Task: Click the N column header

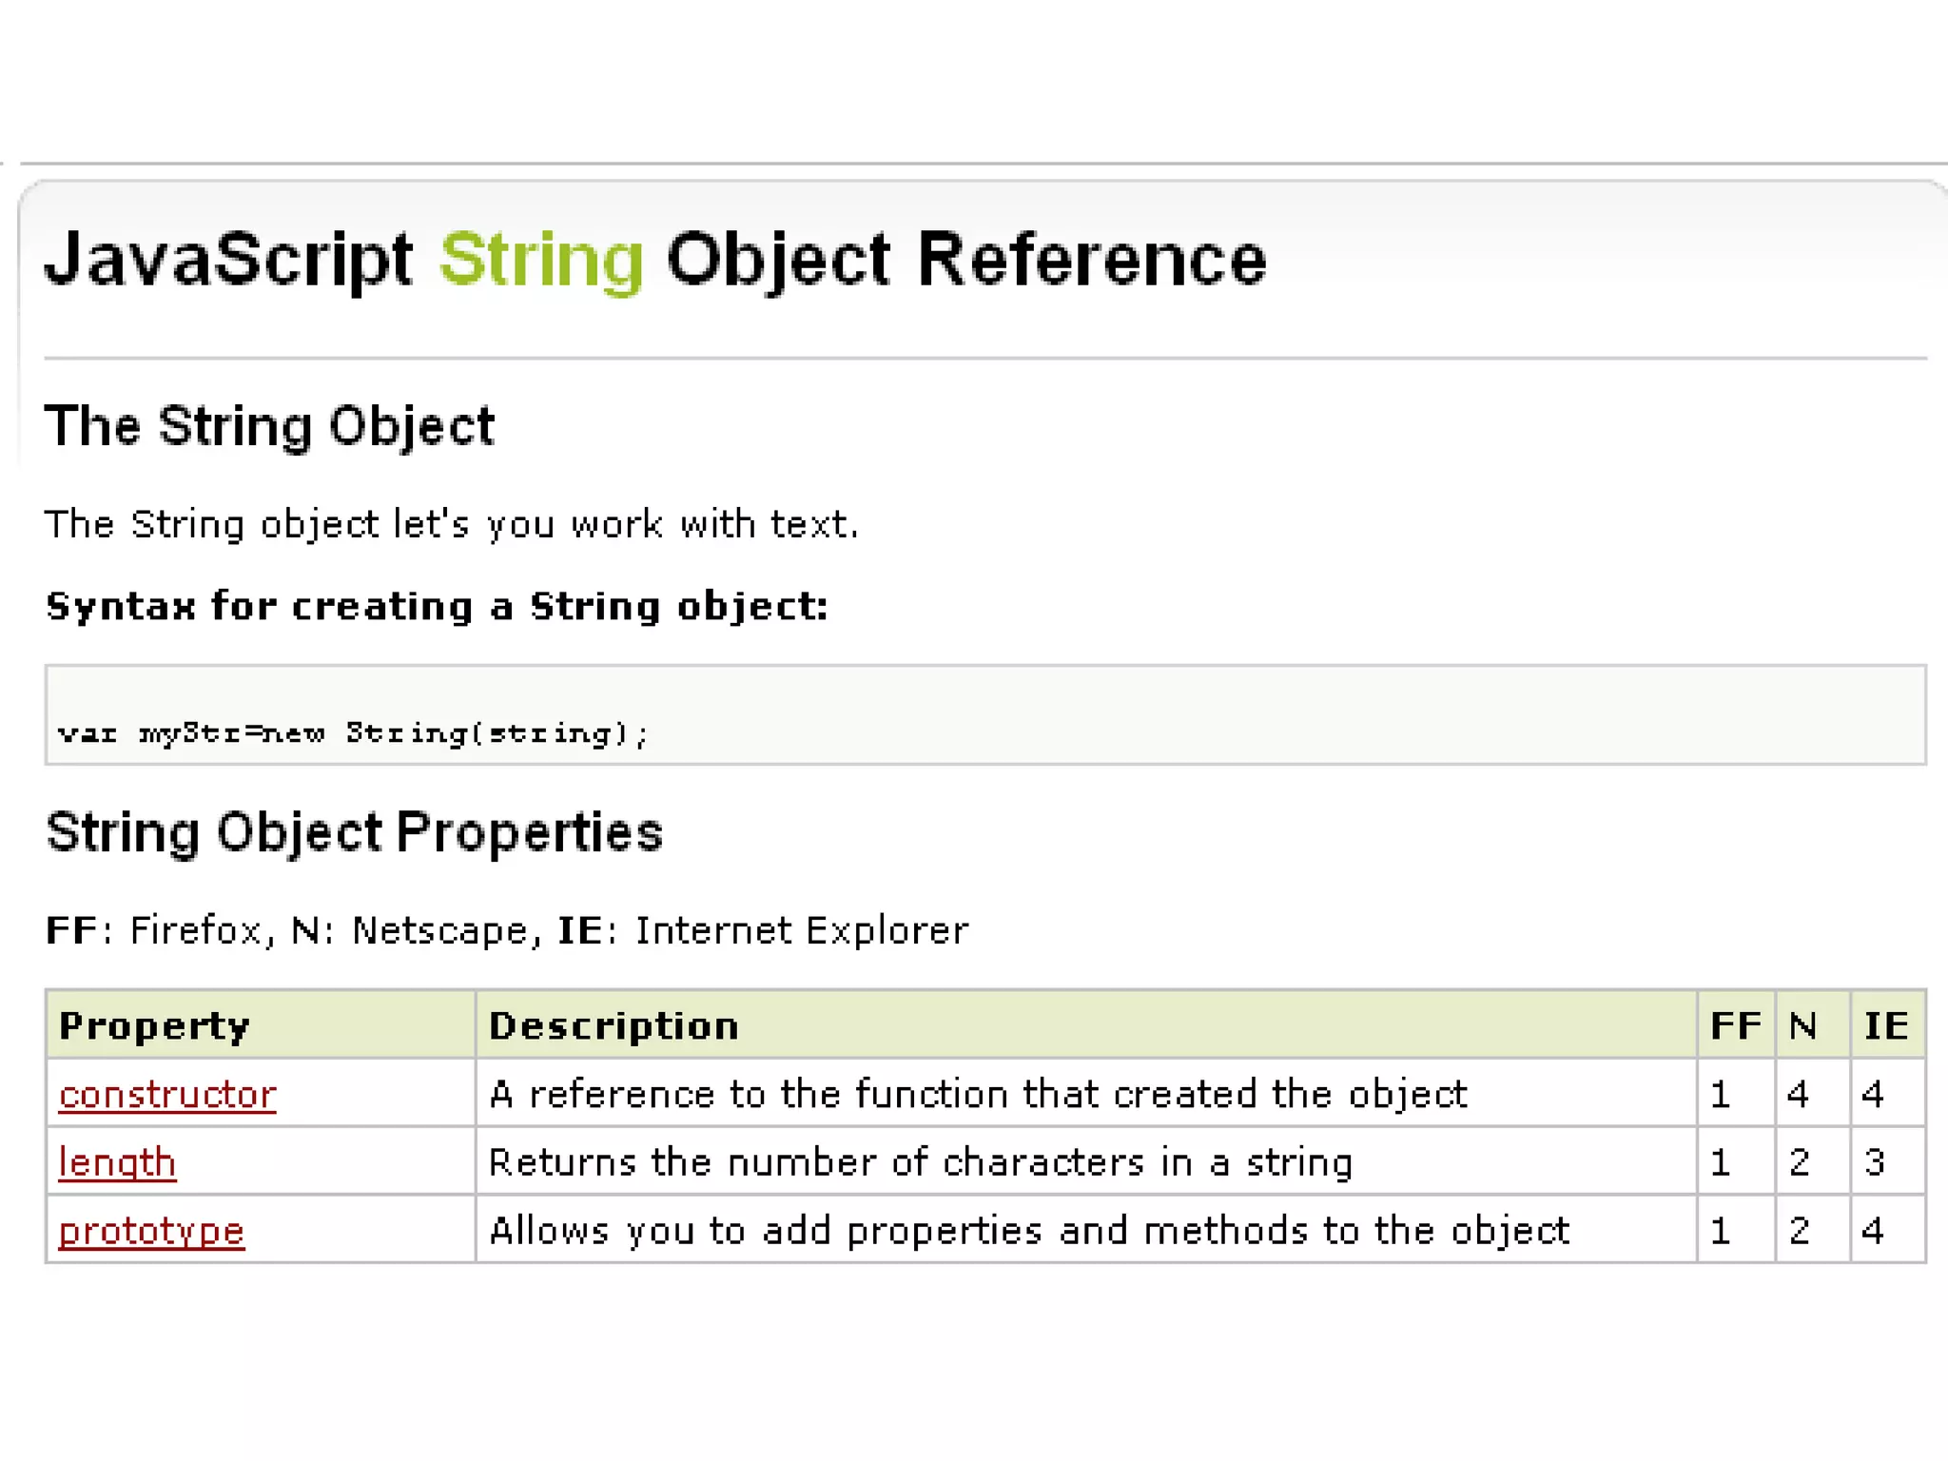Action: 1802,1025
